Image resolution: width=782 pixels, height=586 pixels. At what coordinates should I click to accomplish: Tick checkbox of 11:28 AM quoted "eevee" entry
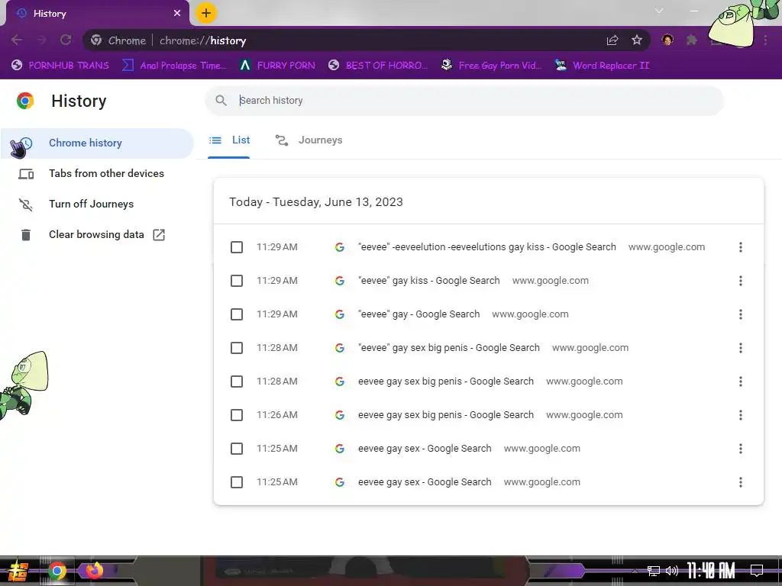coord(237,348)
